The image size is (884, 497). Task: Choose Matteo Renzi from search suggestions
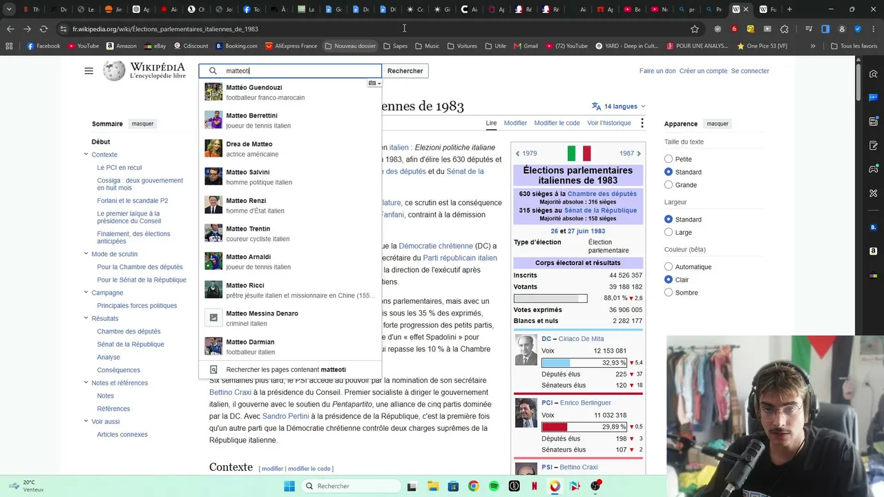pyautogui.click(x=290, y=205)
